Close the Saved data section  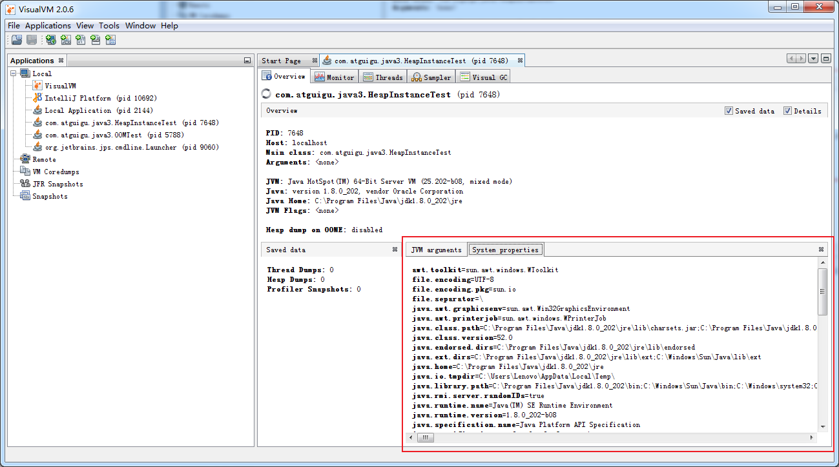click(x=395, y=250)
